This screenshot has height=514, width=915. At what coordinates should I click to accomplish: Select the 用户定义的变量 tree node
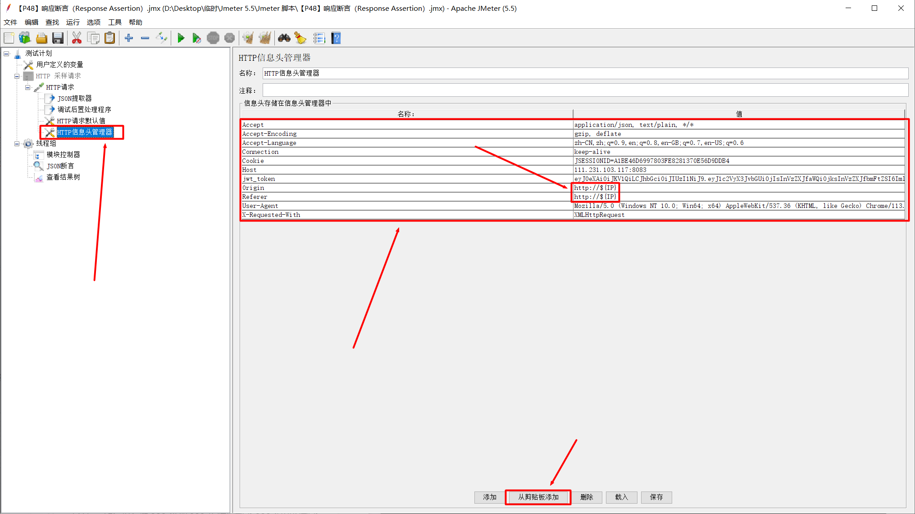59,65
